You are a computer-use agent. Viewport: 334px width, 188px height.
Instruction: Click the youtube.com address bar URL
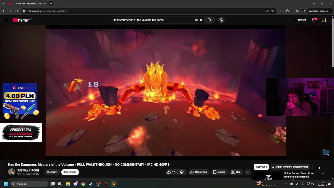pyautogui.click(x=47, y=11)
